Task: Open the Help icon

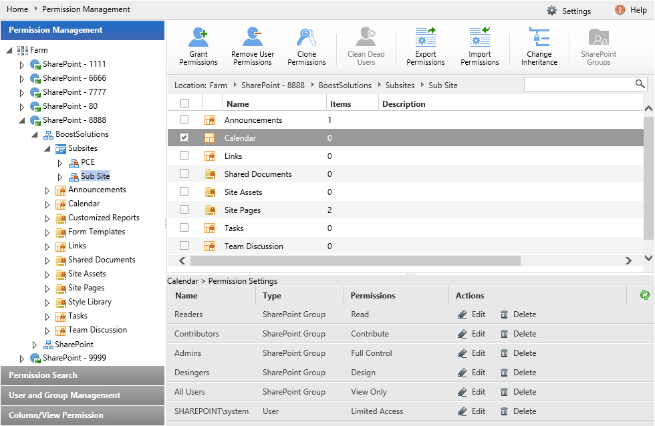Action: [x=620, y=9]
